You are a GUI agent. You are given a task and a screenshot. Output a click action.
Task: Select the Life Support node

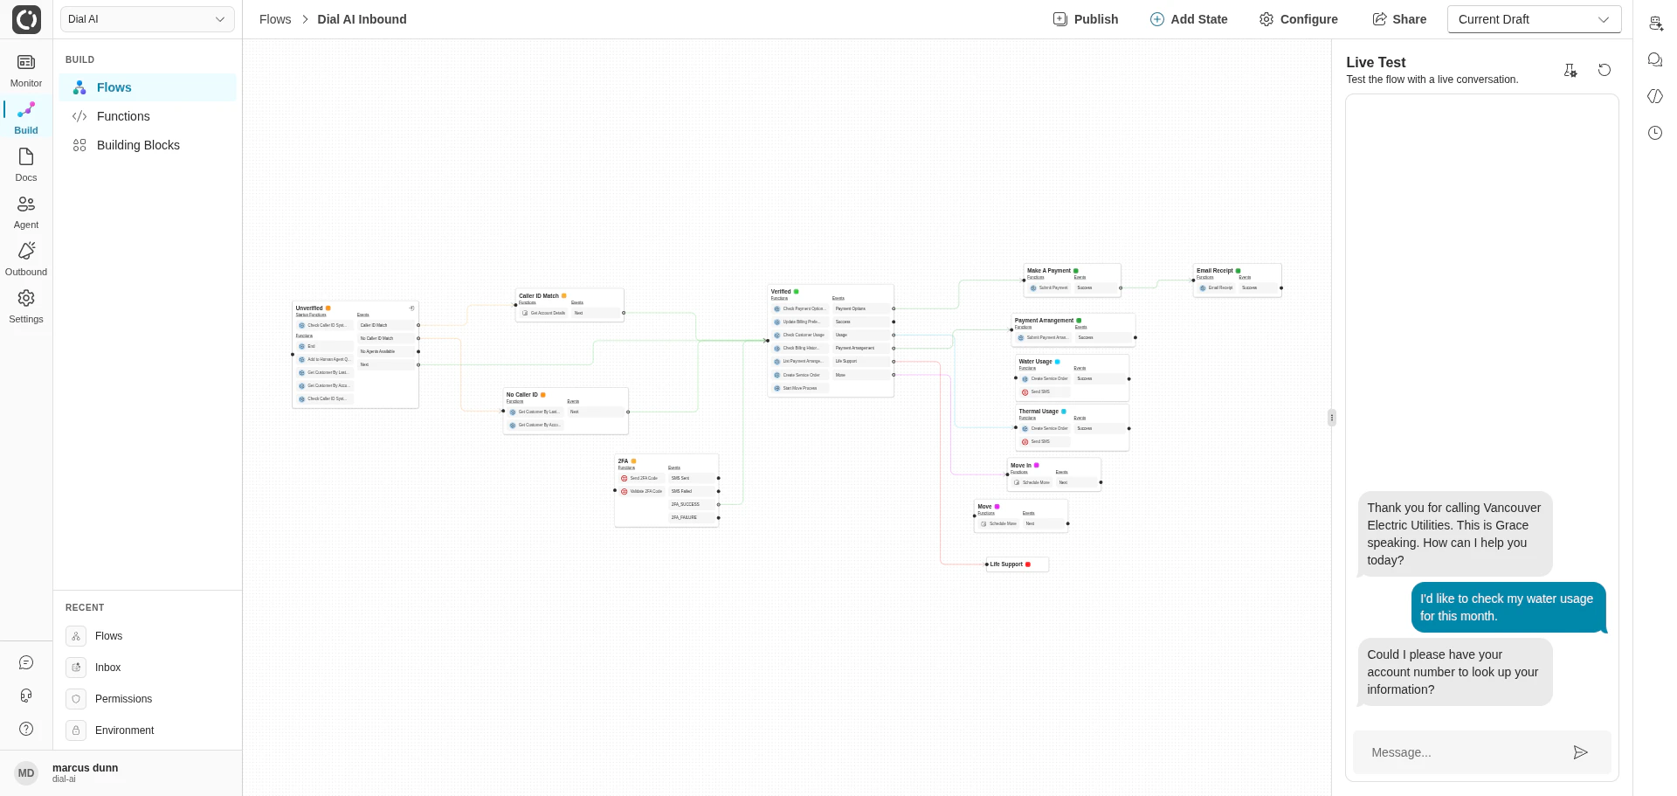1018,564
